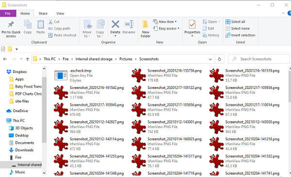
Task: Open the Easy access dropdown
Action: pos(166,29)
